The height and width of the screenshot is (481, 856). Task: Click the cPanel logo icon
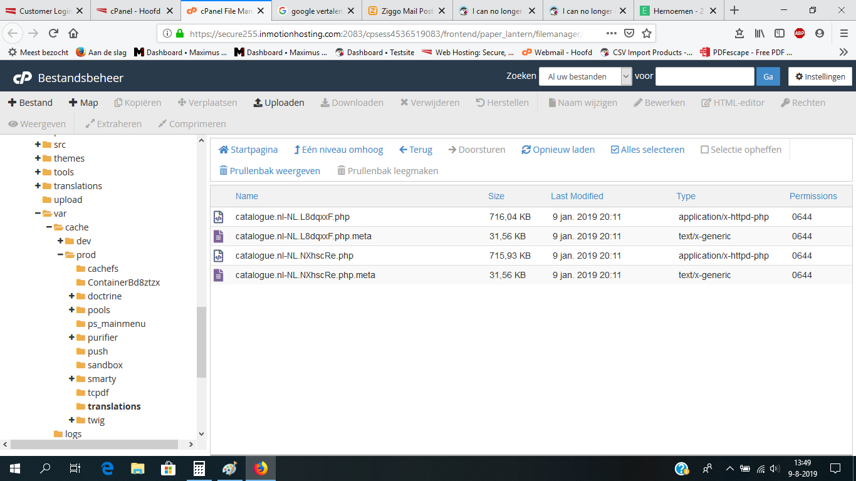(x=23, y=78)
